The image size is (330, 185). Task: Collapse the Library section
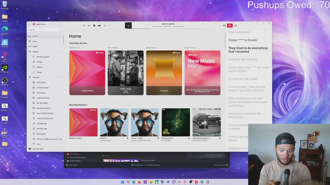(x=61, y=52)
